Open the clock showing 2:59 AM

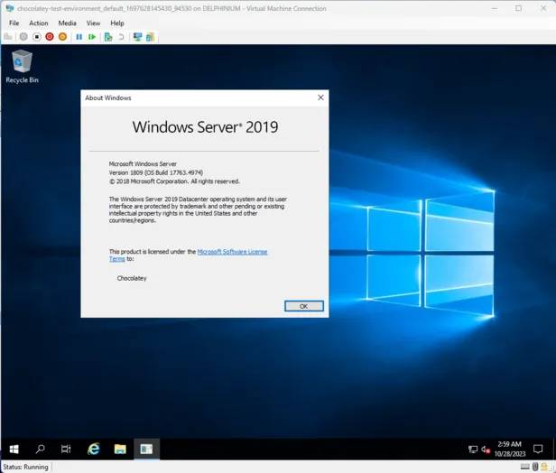coord(510,449)
